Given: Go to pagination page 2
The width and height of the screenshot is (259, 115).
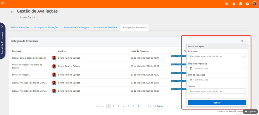Looking at the screenshot, I should pos(114,107).
